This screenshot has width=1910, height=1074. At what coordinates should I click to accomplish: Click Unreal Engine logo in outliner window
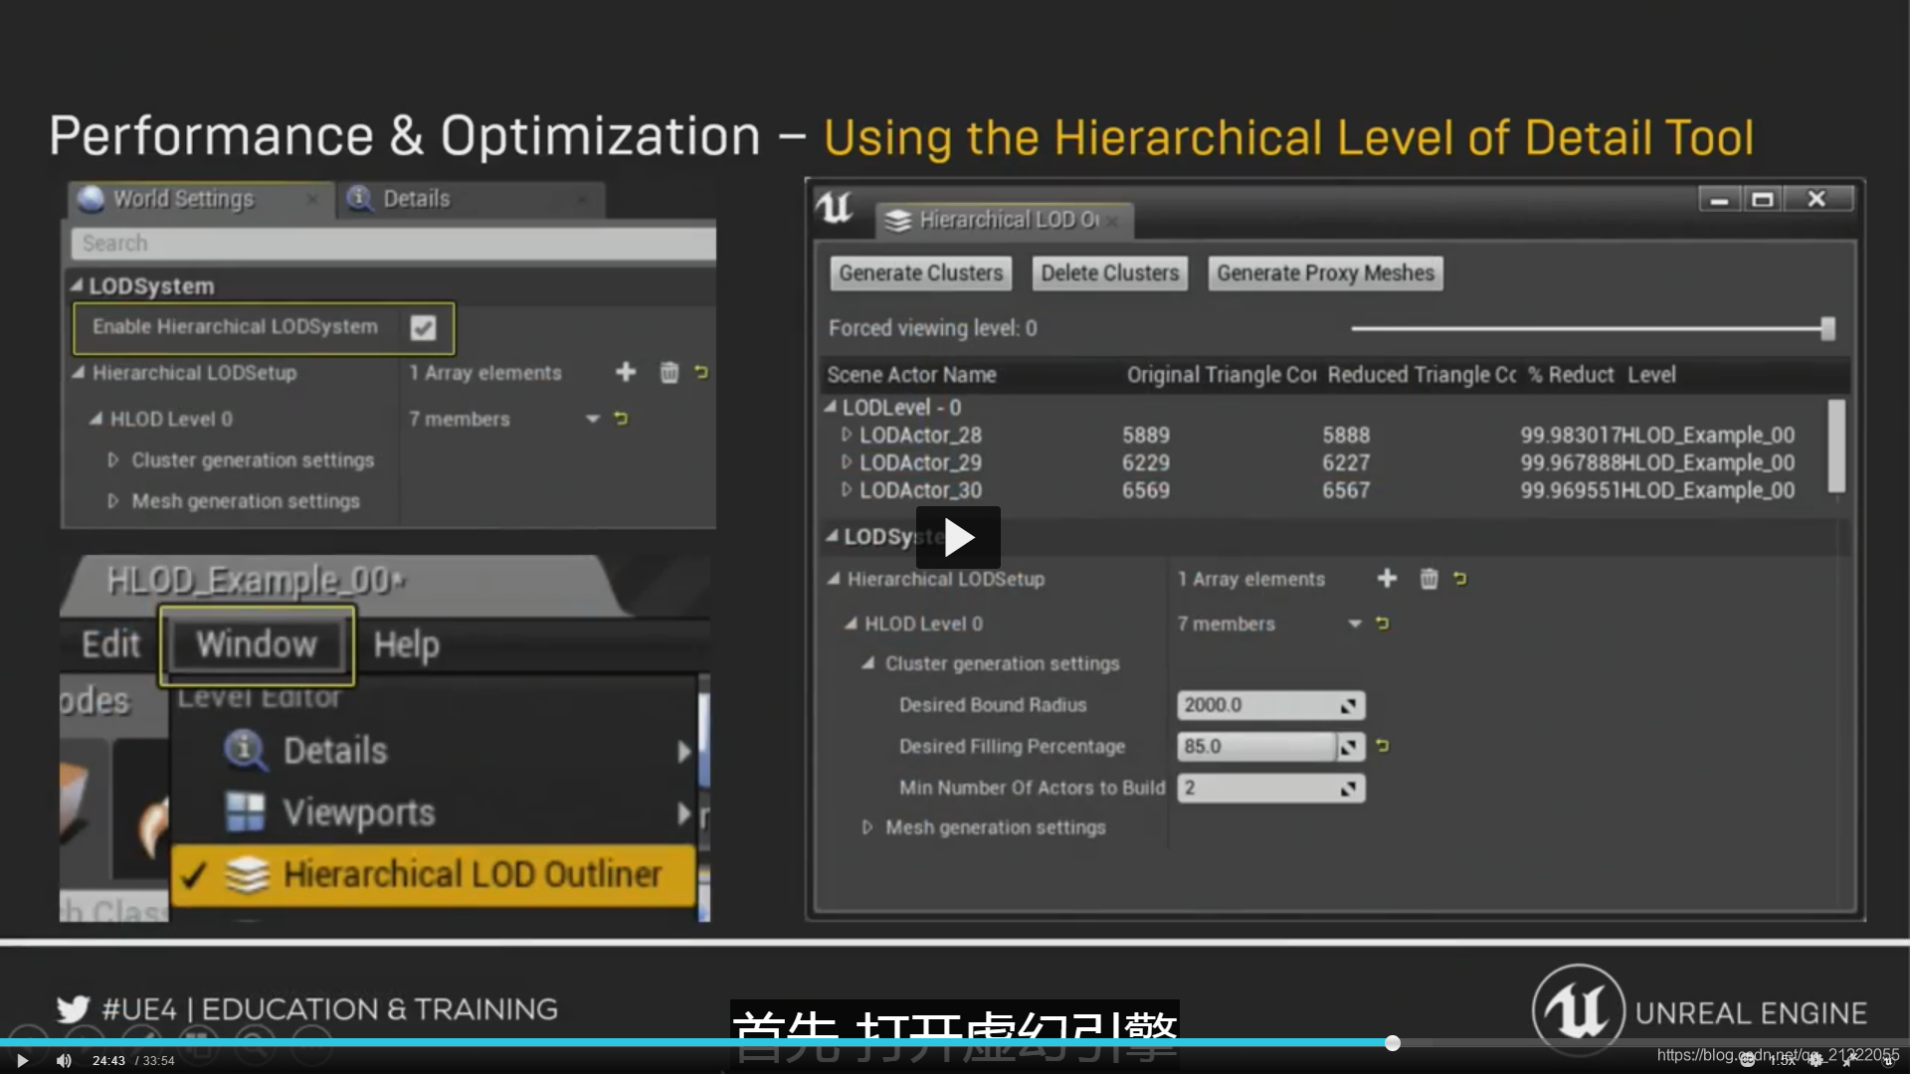coord(834,207)
